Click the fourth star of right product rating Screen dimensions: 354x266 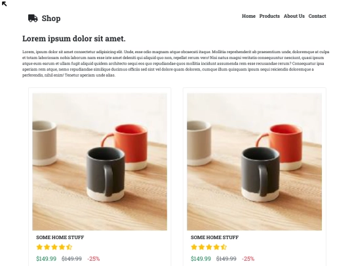(x=216, y=247)
